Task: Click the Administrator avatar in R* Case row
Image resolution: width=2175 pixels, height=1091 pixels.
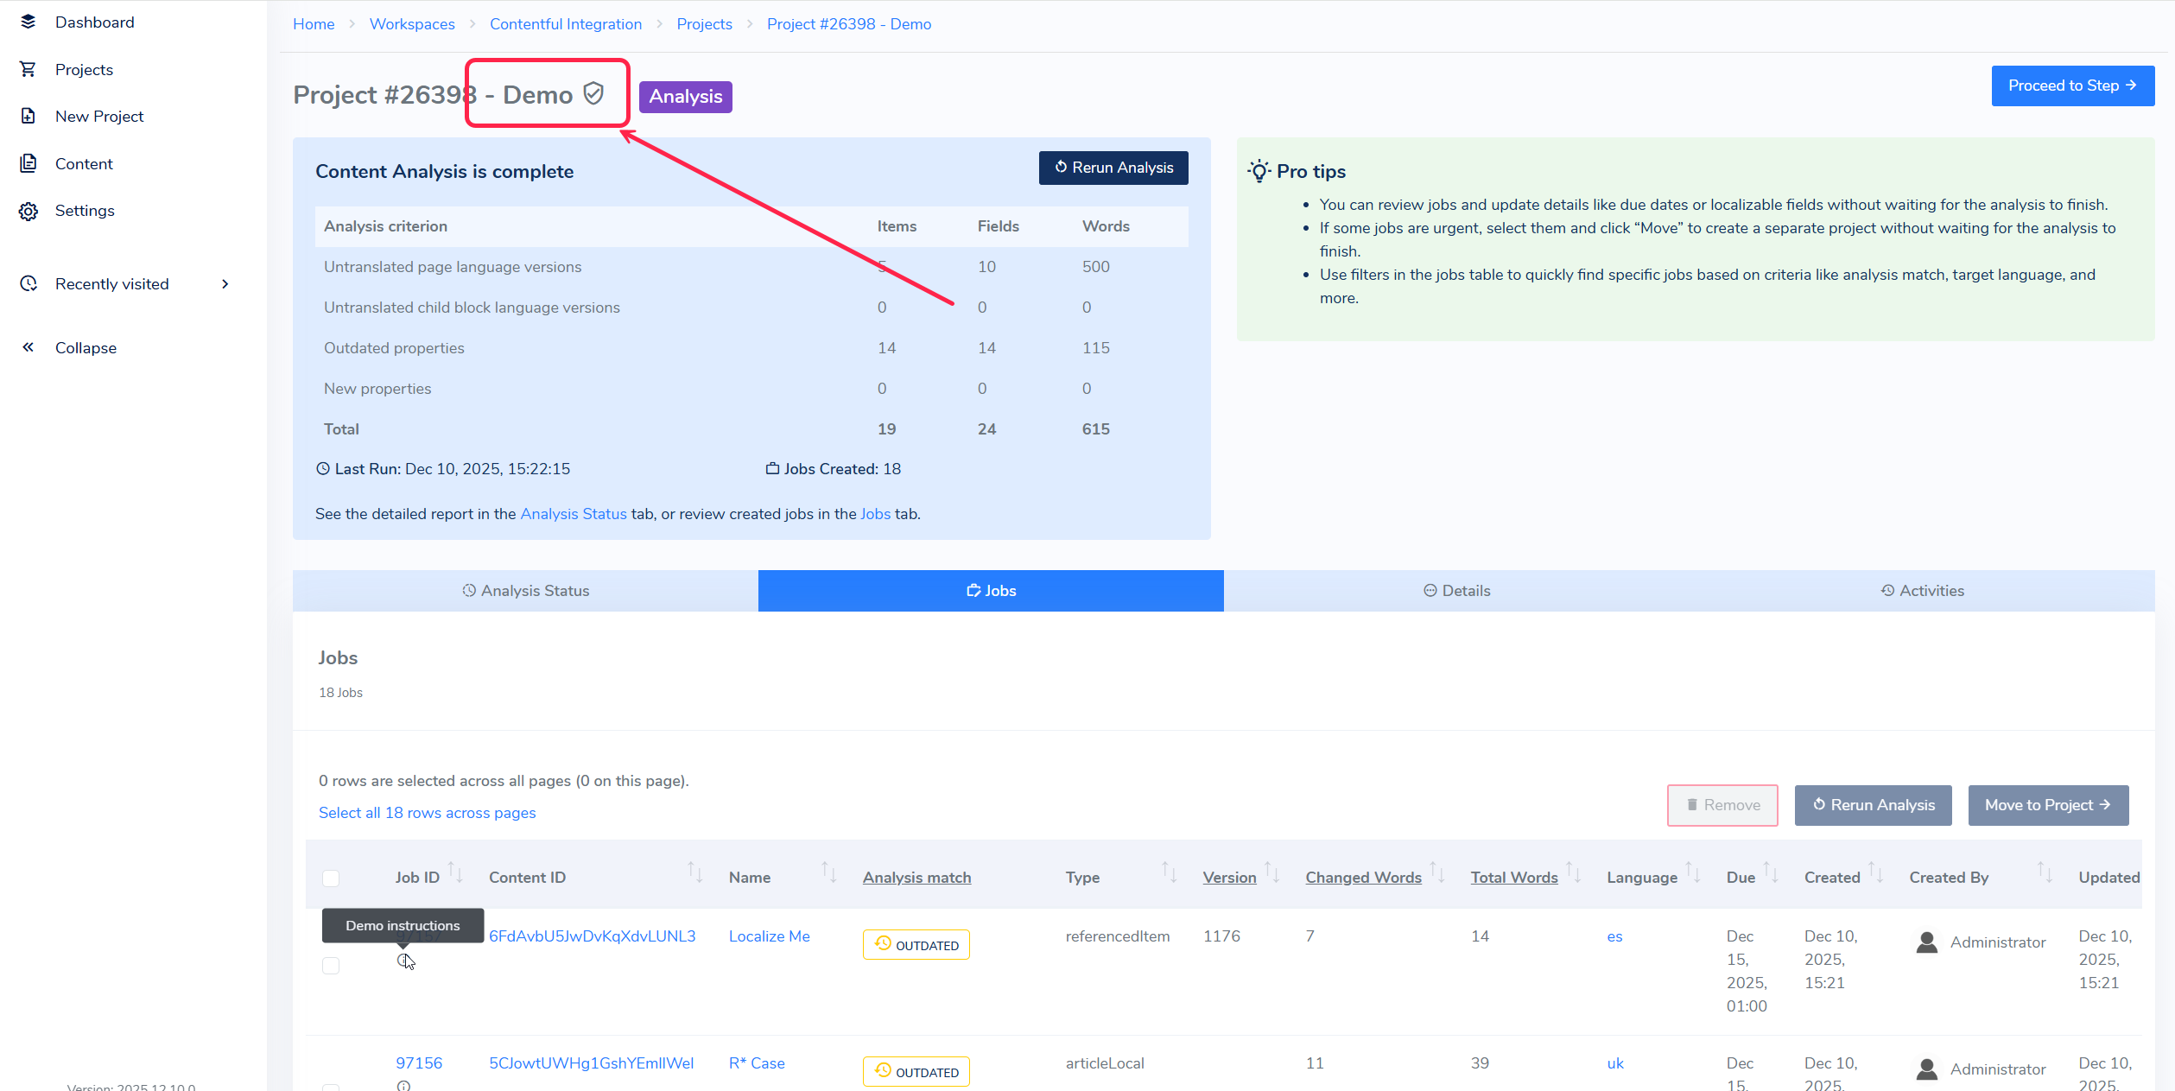Action: (1927, 1069)
